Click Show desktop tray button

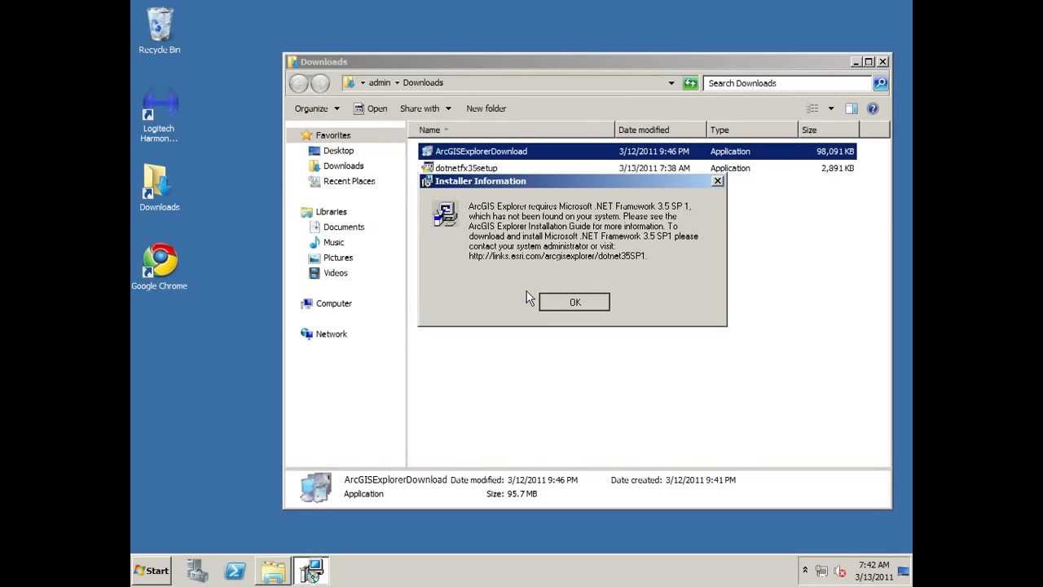(903, 571)
